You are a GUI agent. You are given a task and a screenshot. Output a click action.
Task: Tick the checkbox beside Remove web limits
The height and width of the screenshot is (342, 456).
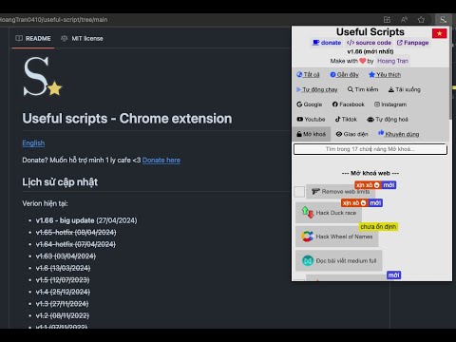[299, 192]
